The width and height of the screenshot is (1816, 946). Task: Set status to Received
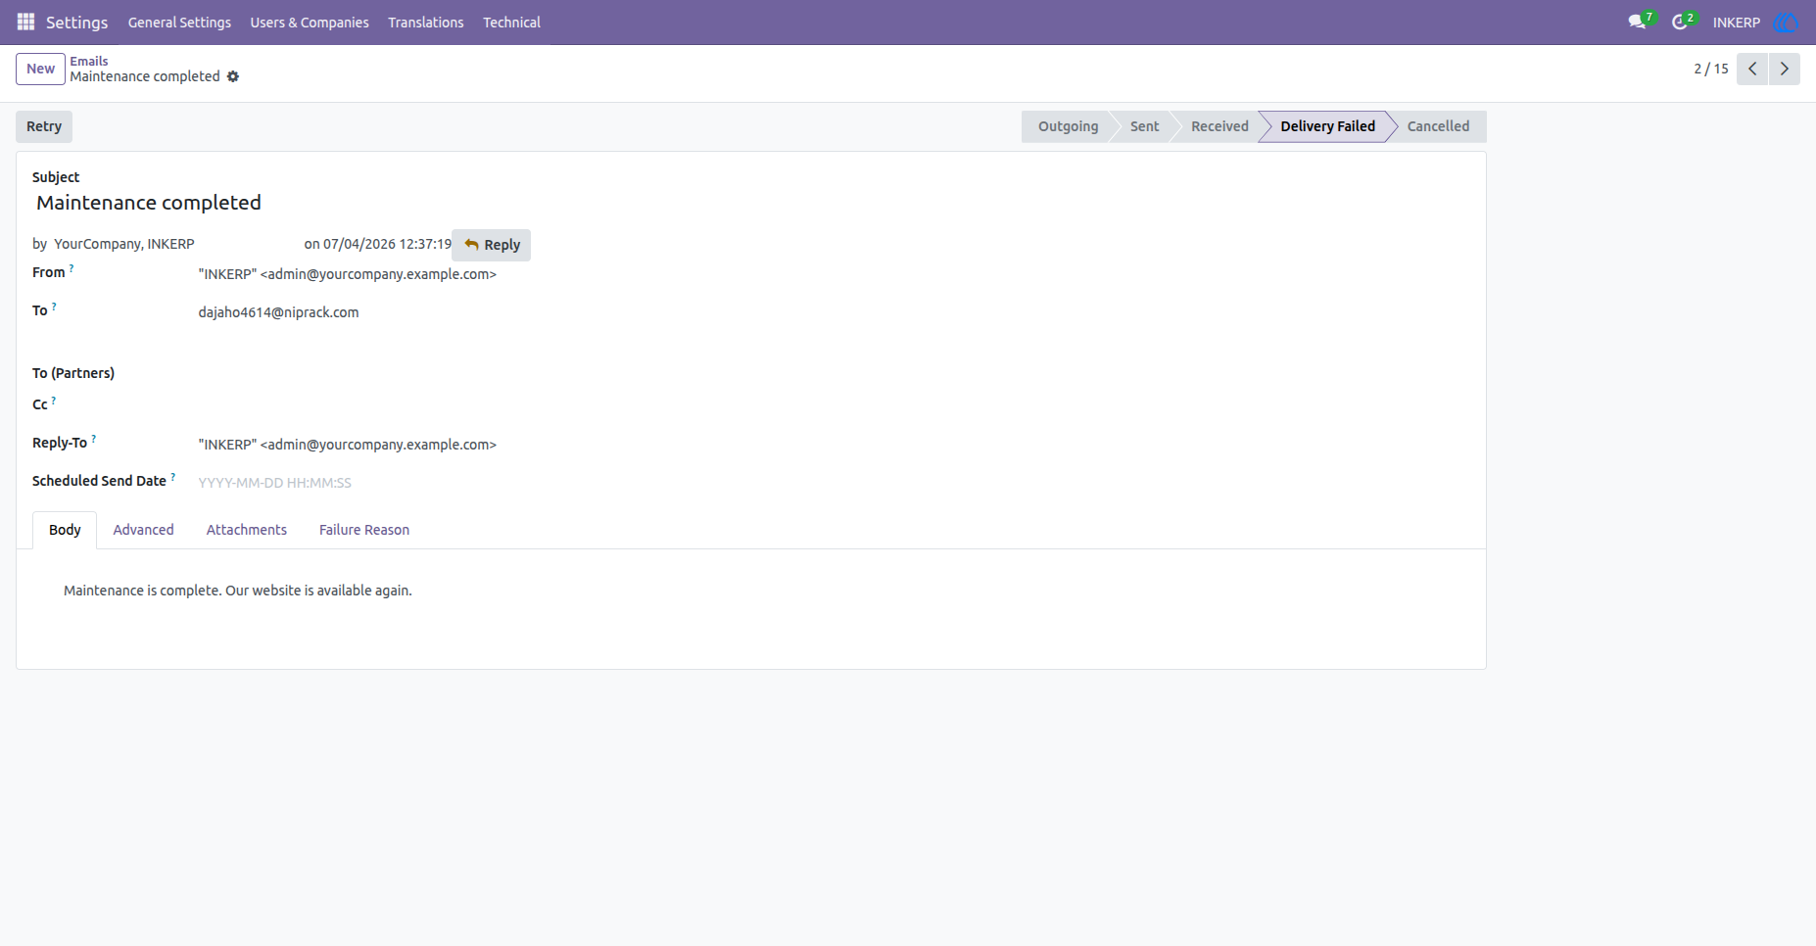pos(1219,126)
